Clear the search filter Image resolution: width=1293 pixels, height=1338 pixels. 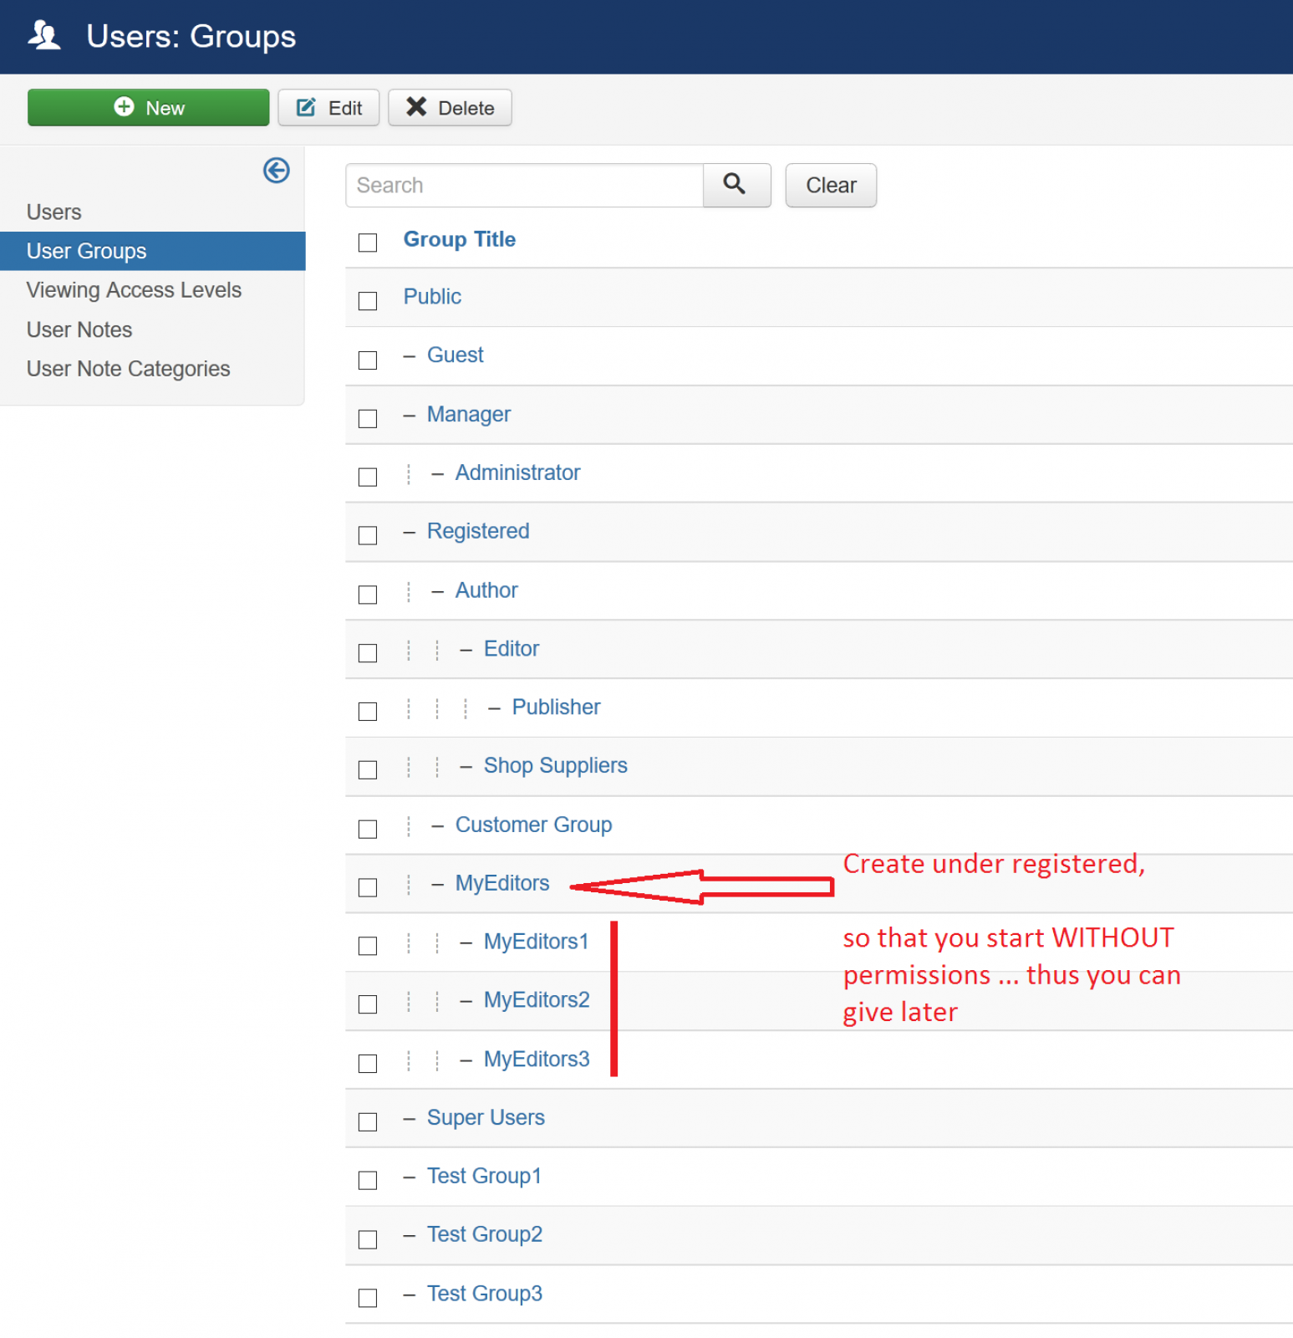tap(831, 185)
